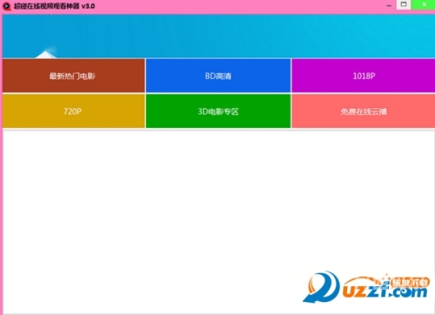Maximize the window using the square icon

[x=404, y=4]
